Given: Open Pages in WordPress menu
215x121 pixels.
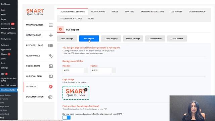Looking at the screenshot, I should click(3, 19).
